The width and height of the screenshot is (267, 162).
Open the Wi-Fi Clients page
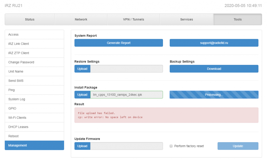point(34,117)
